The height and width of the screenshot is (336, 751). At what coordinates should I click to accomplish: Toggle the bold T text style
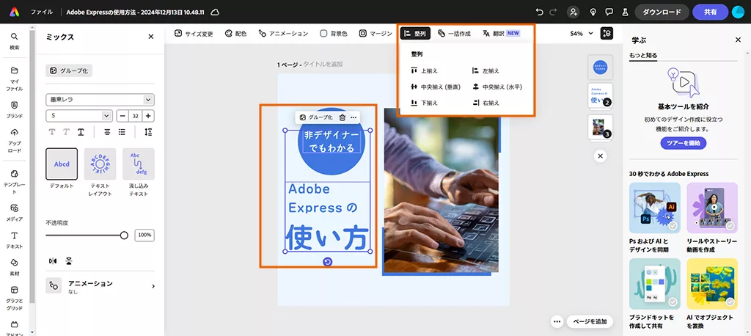click(52, 132)
